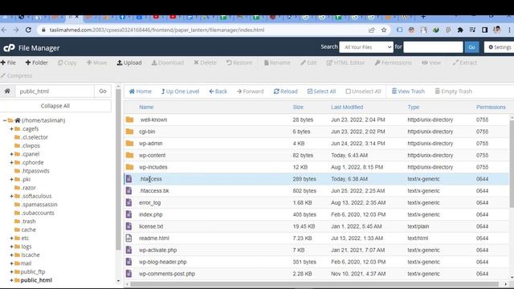Reload the file list
Screen dimensions: 514x289
[286, 92]
